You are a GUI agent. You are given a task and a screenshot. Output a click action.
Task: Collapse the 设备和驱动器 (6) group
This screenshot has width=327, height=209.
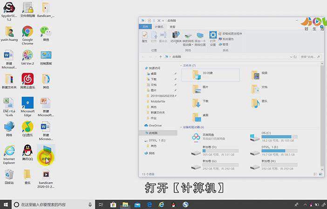coord(181,127)
